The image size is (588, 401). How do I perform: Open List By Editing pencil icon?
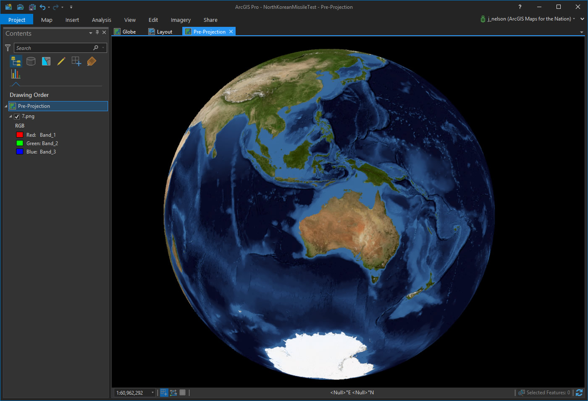tap(61, 62)
